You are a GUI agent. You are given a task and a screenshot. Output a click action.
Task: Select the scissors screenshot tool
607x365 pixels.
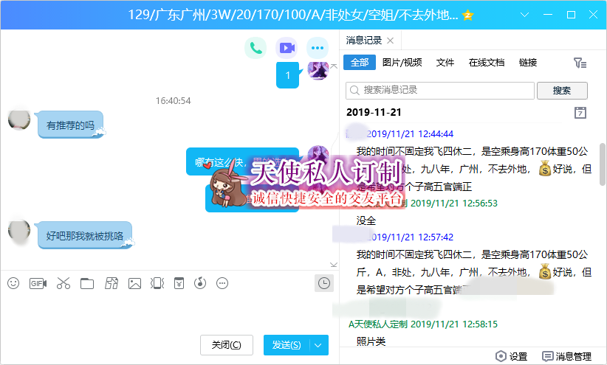[63, 283]
